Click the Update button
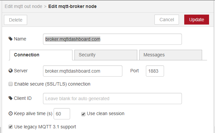The width and height of the screenshot is (215, 133). [196, 20]
